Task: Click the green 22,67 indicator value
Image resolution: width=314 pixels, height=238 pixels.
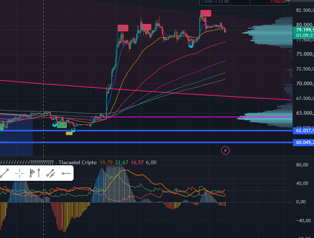Action: (x=122, y=162)
